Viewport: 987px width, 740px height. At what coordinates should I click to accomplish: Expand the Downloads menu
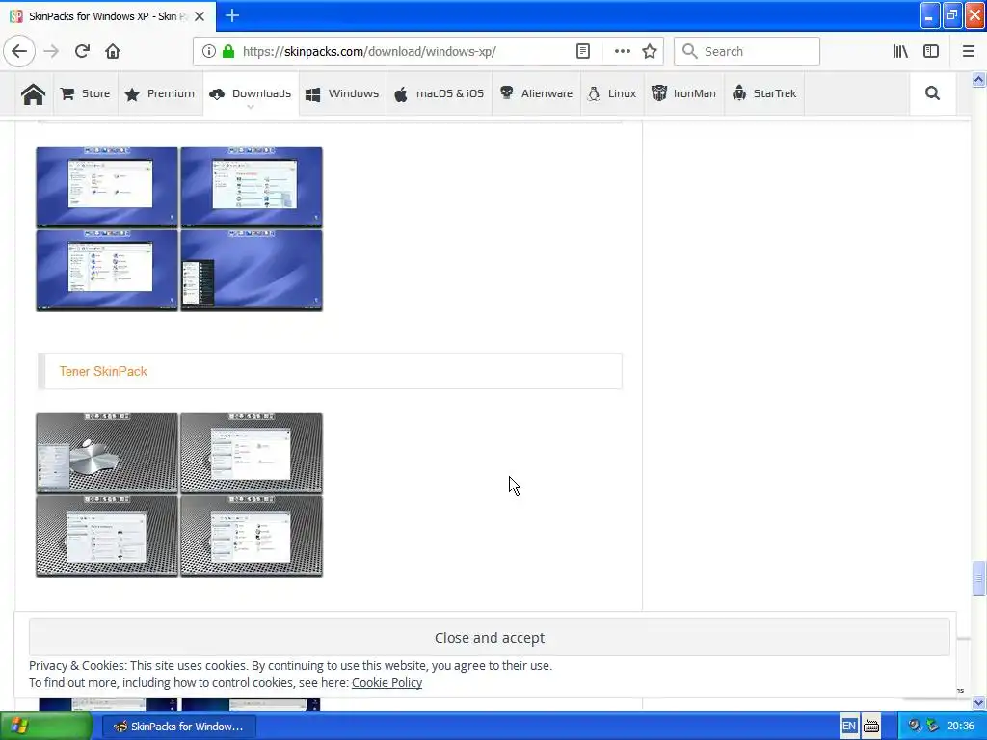pos(251,94)
